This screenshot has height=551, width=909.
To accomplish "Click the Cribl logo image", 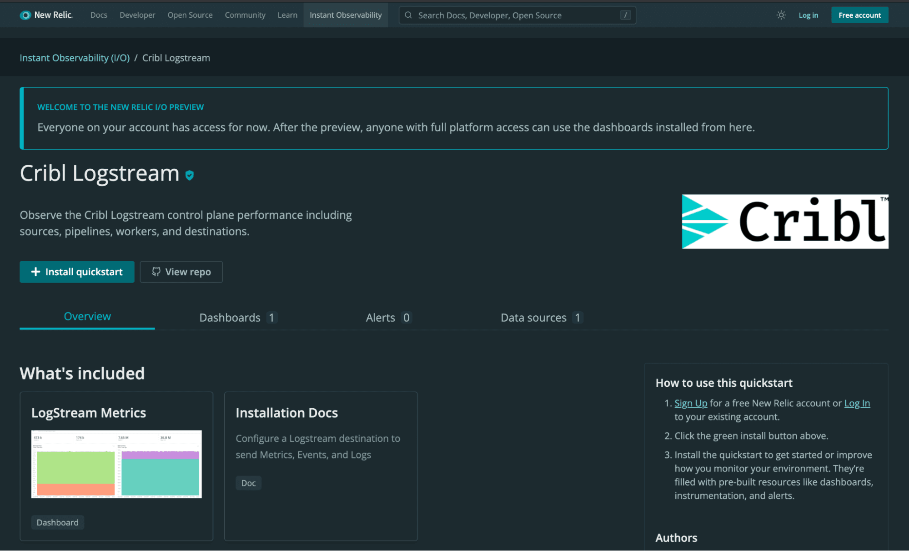I will (784, 222).
